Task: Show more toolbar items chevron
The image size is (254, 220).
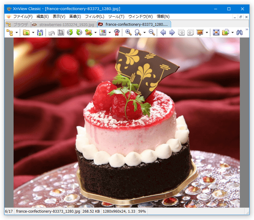Action: tap(247, 29)
